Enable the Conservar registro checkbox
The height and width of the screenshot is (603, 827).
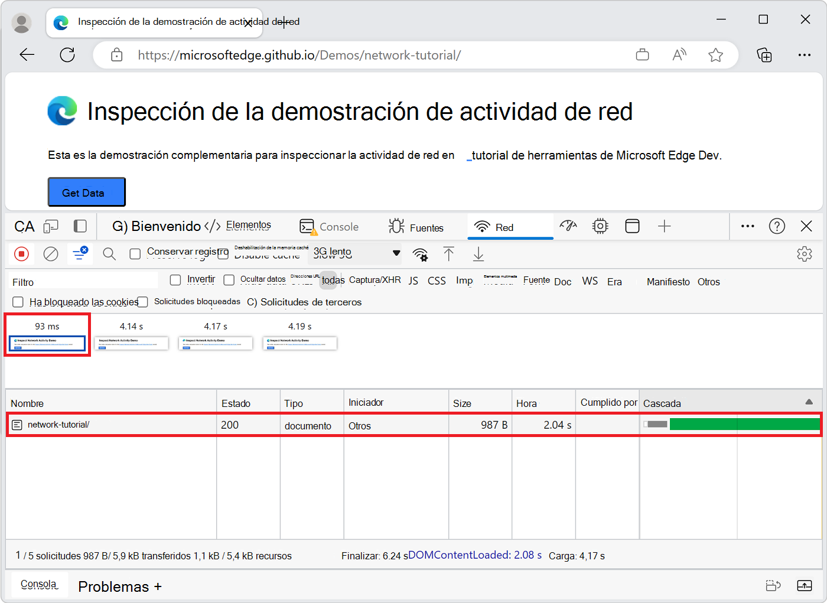tap(135, 253)
